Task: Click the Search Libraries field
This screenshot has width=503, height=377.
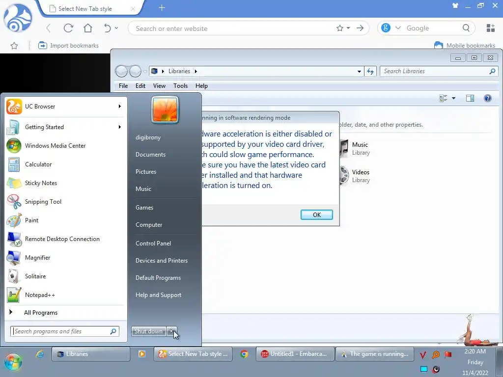Action: tap(439, 71)
